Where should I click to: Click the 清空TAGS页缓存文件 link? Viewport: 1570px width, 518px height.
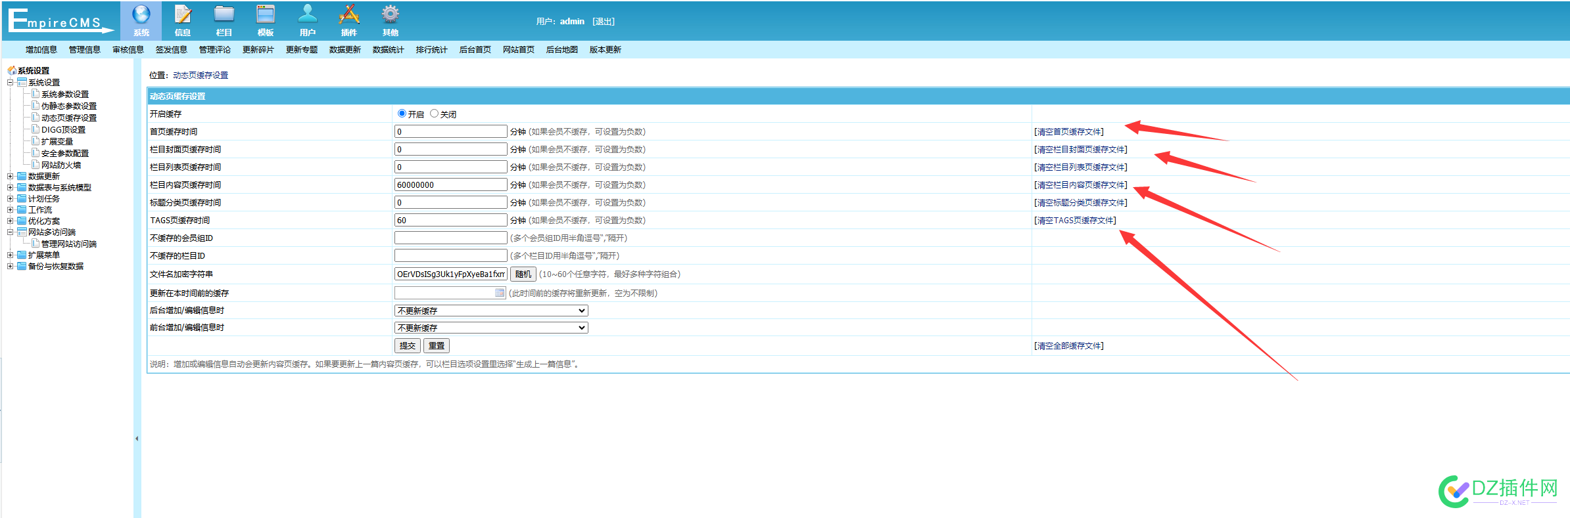(x=1075, y=221)
